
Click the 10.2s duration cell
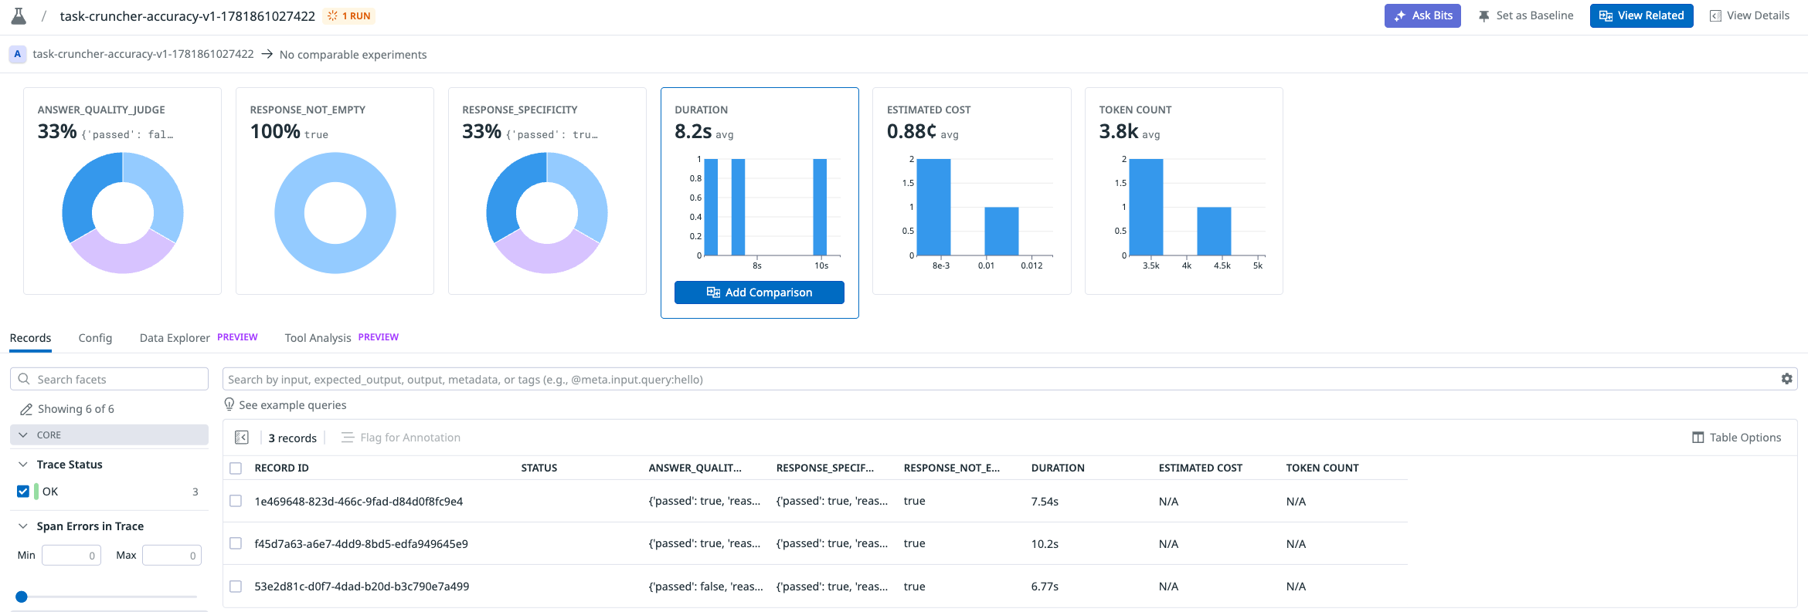pyautogui.click(x=1045, y=544)
